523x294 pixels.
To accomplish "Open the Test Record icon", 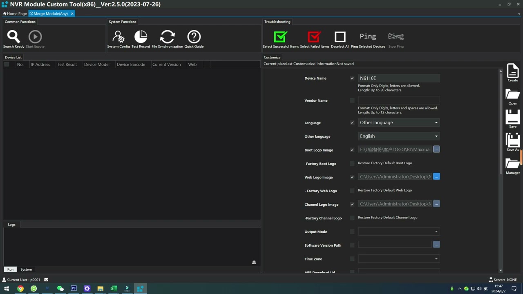I will (141, 37).
